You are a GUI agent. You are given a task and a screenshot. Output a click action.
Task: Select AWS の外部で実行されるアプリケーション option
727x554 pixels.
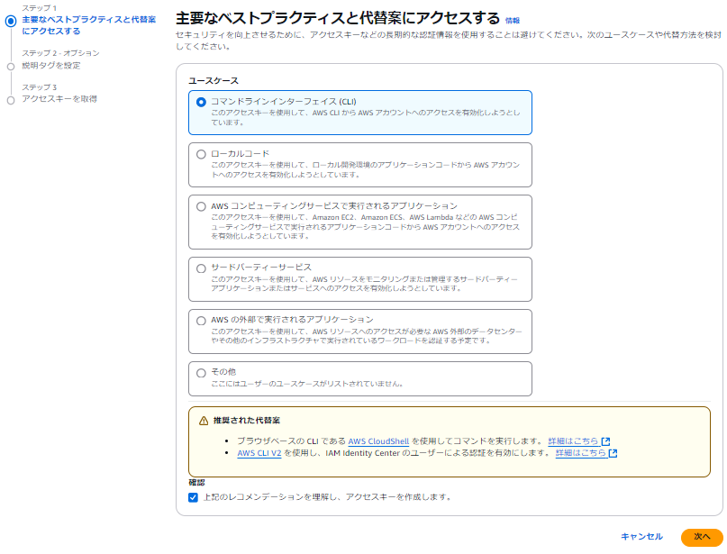(201, 321)
